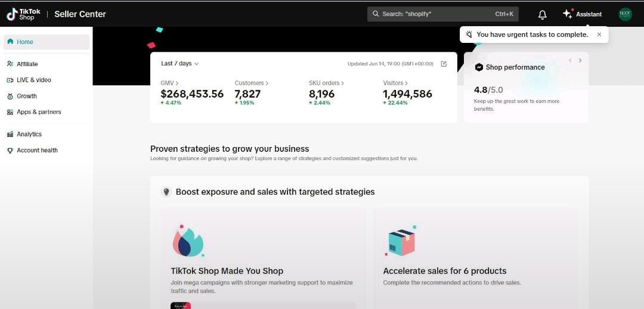Click the TikTok Shop logo
644x309 pixels.
23,14
